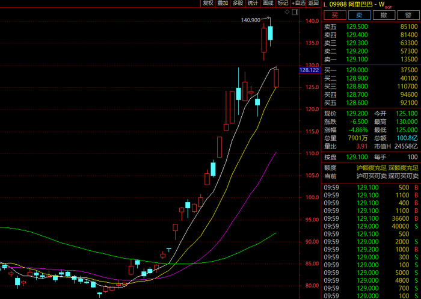Click the 量比 value 3.91
This screenshot has width=421, height=299.
tap(361, 146)
